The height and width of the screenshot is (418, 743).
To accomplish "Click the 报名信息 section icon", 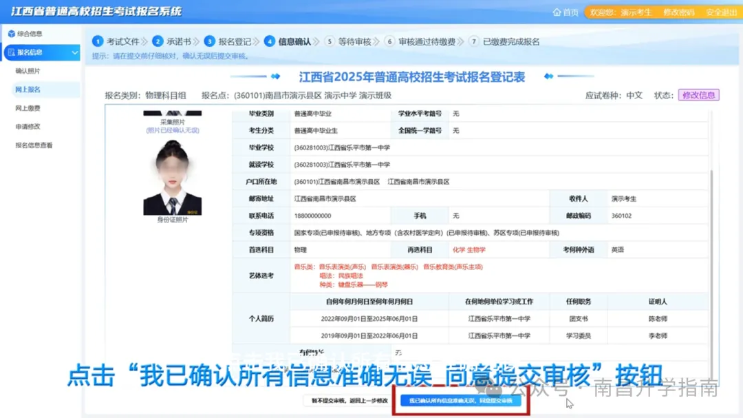I will (x=12, y=52).
